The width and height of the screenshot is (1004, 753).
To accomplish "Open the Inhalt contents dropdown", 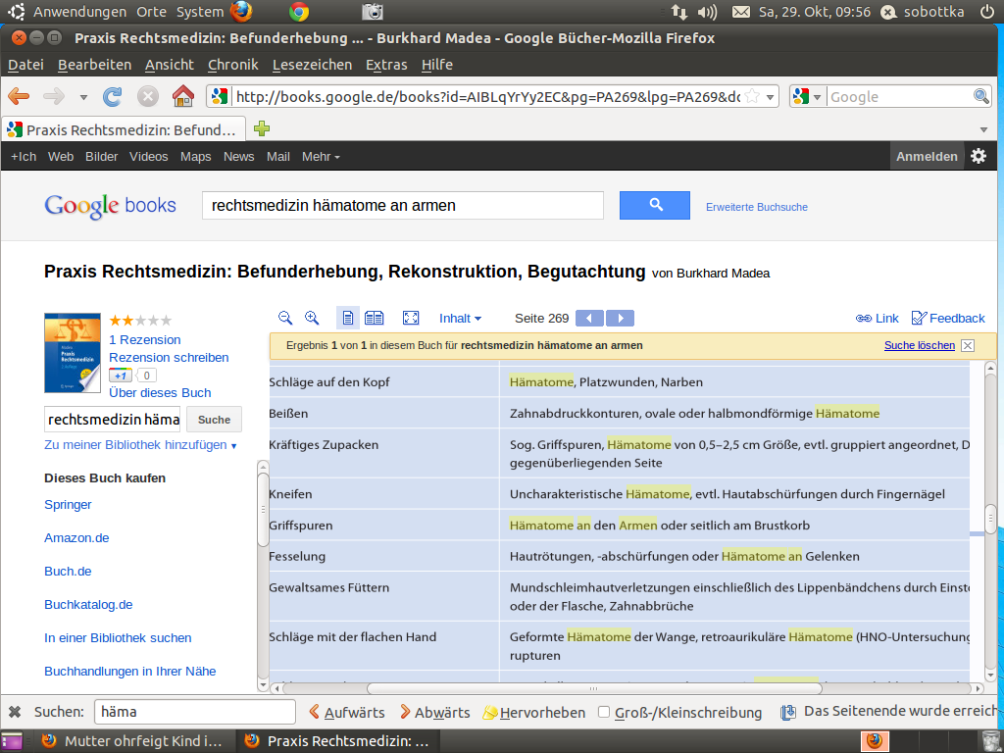I will tap(460, 319).
